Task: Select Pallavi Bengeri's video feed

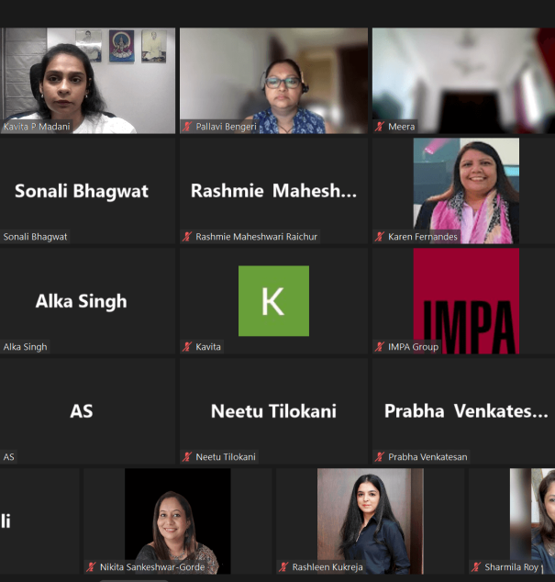Action: click(273, 81)
